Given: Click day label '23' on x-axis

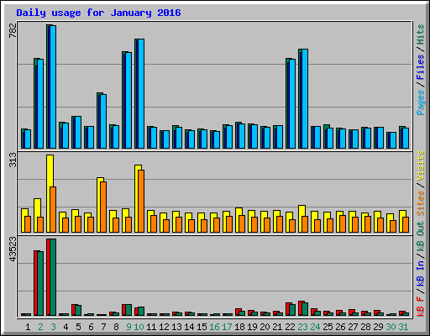Looking at the screenshot, I should pos(302,327).
